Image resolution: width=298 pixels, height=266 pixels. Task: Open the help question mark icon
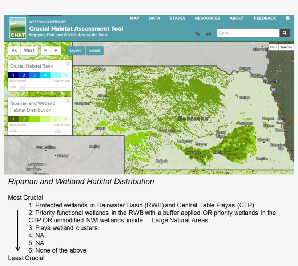click(x=288, y=18)
